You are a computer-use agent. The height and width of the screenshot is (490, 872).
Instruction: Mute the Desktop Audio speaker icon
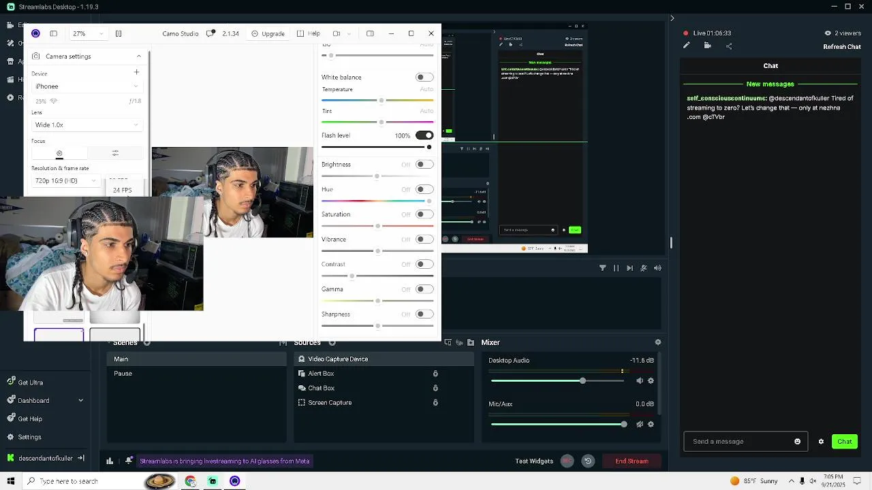[640, 381]
